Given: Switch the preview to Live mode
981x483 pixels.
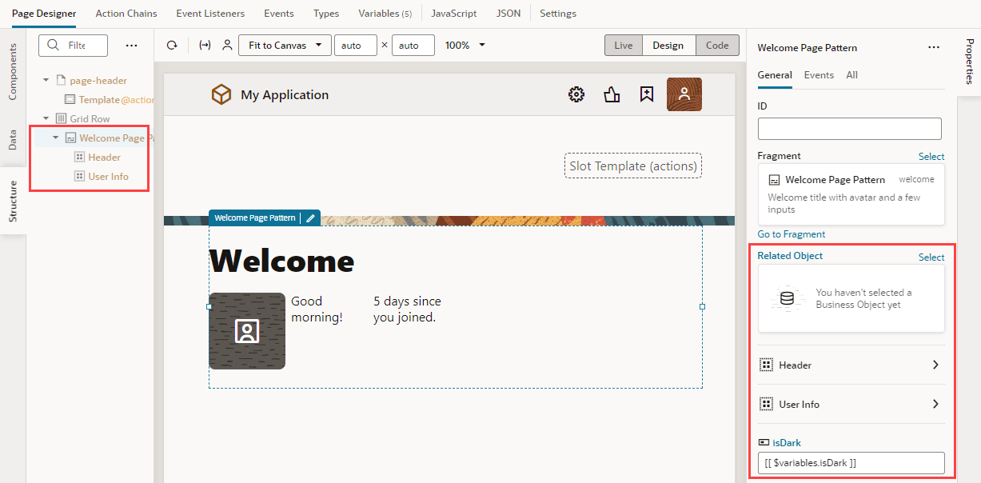Looking at the screenshot, I should (x=623, y=45).
